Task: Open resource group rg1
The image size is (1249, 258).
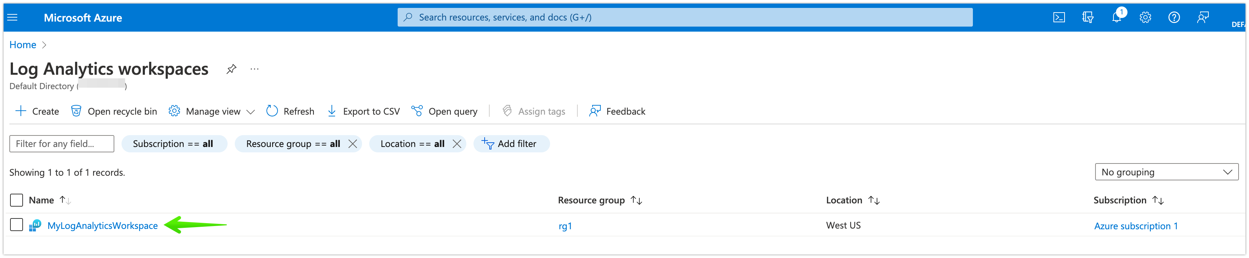Action: coord(565,226)
